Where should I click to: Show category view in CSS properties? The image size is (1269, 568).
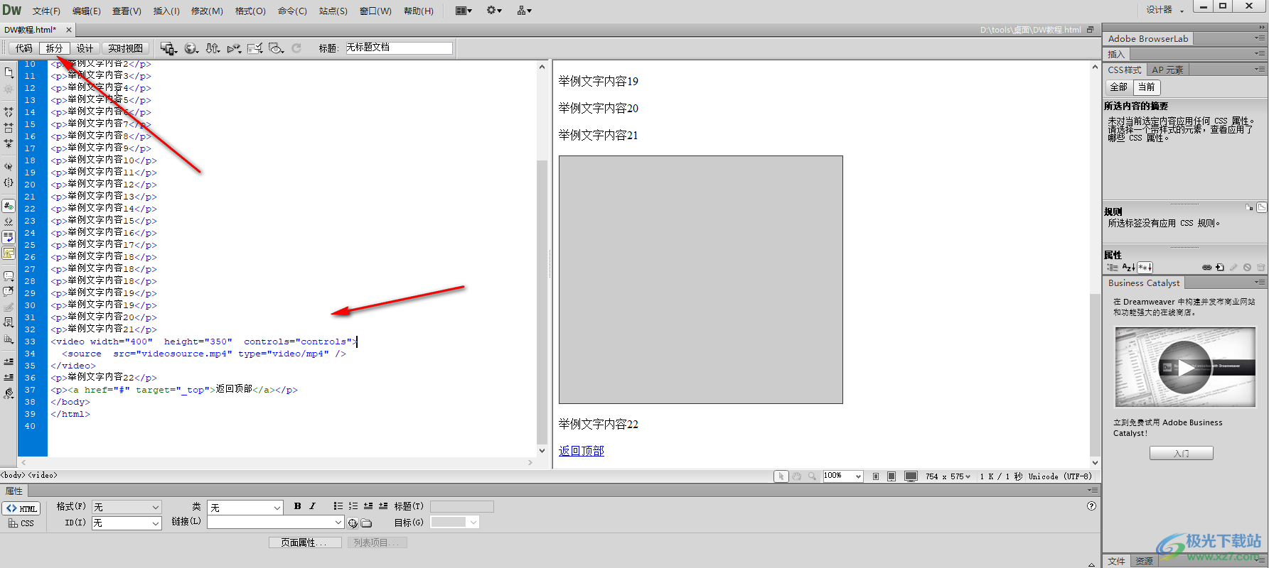pos(1113,268)
